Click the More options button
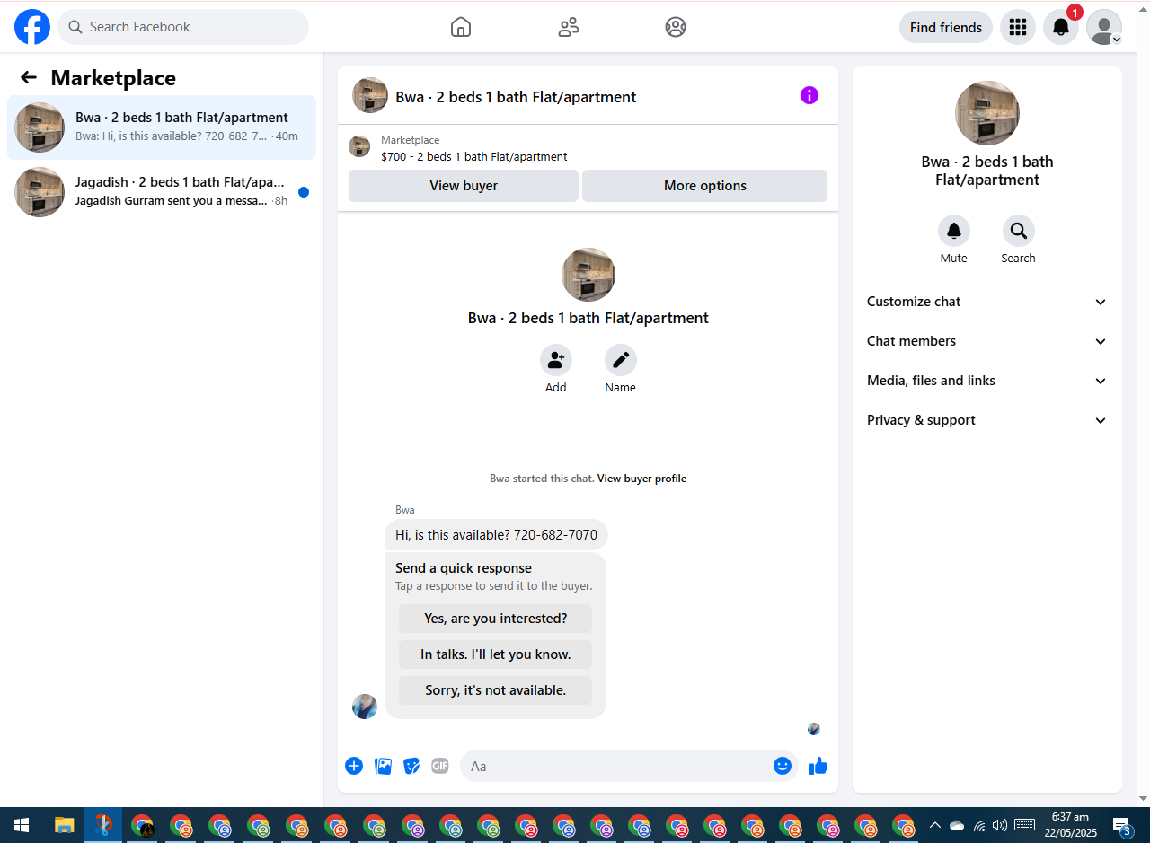The height and width of the screenshot is (843, 1150). coord(704,186)
